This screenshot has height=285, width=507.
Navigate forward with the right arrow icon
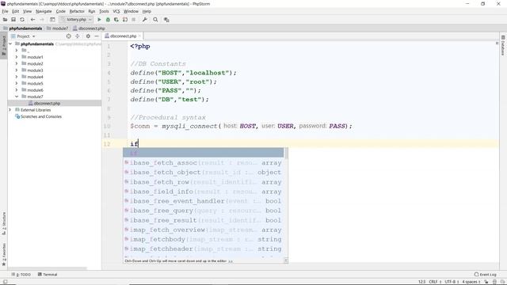tap(42, 20)
